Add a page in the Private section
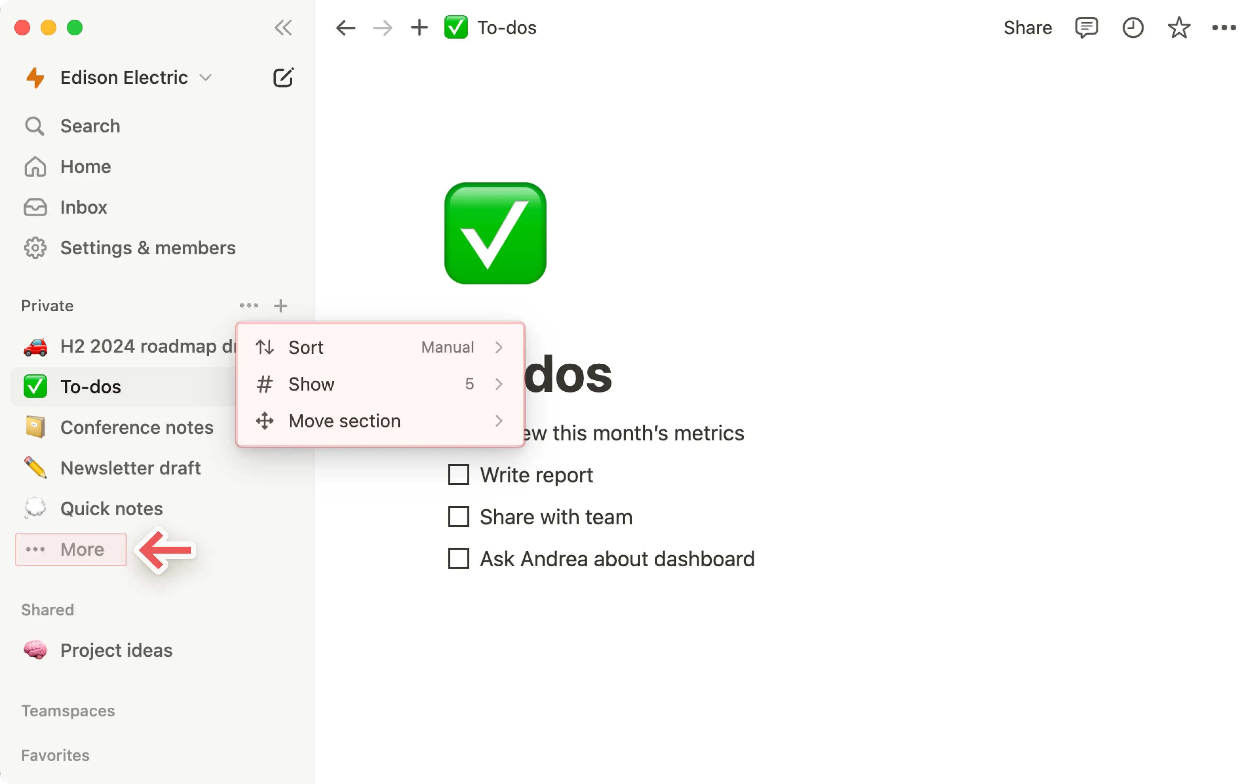The width and height of the screenshot is (1257, 784). pos(281,306)
